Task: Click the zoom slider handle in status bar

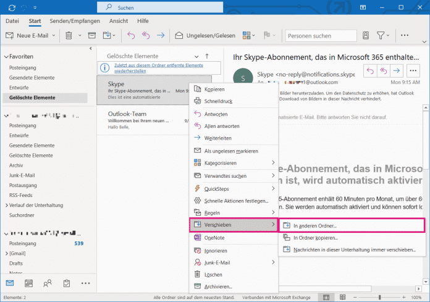Action: [x=380, y=297]
